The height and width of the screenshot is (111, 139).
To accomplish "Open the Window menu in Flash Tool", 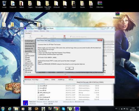I will 42,31.
